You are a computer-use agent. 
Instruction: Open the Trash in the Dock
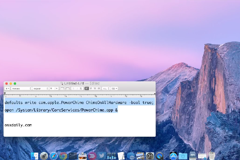tap(212, 156)
